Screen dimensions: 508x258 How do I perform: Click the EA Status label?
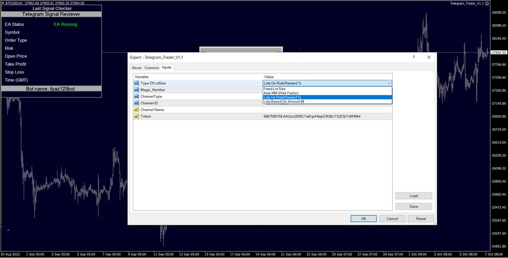14,24
